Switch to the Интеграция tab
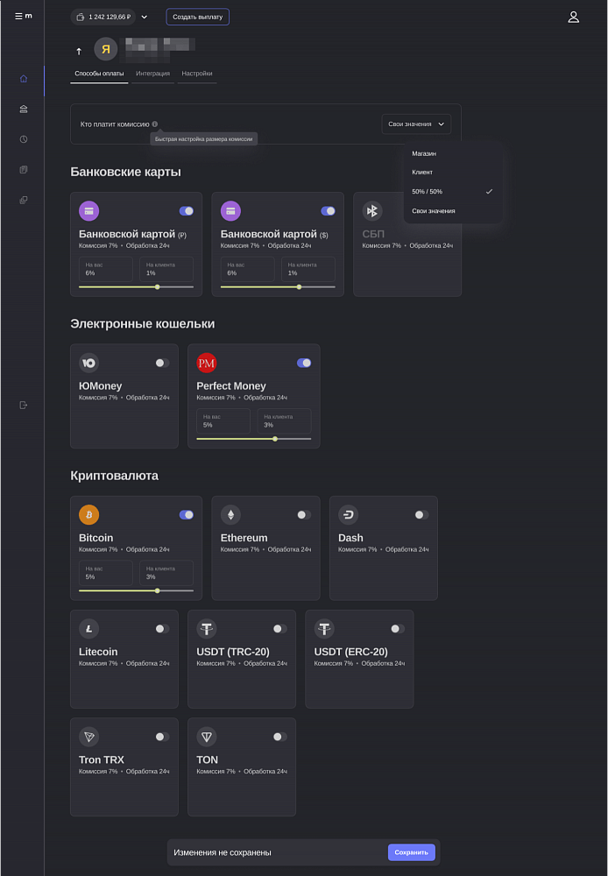608x876 pixels. [152, 74]
